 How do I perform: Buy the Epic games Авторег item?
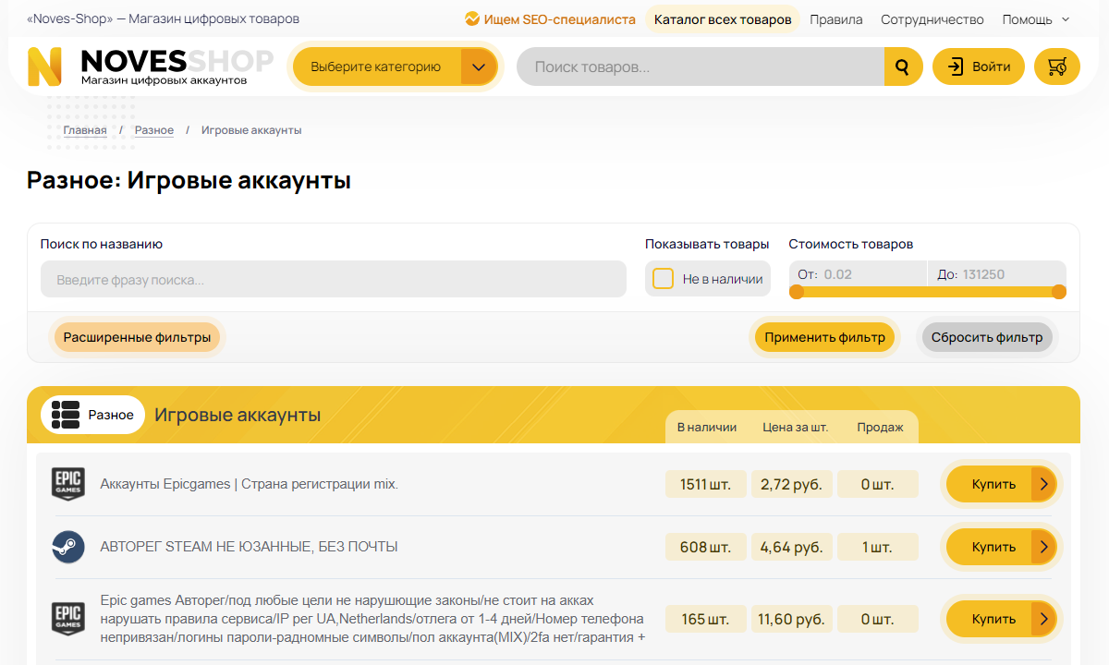tap(1001, 619)
